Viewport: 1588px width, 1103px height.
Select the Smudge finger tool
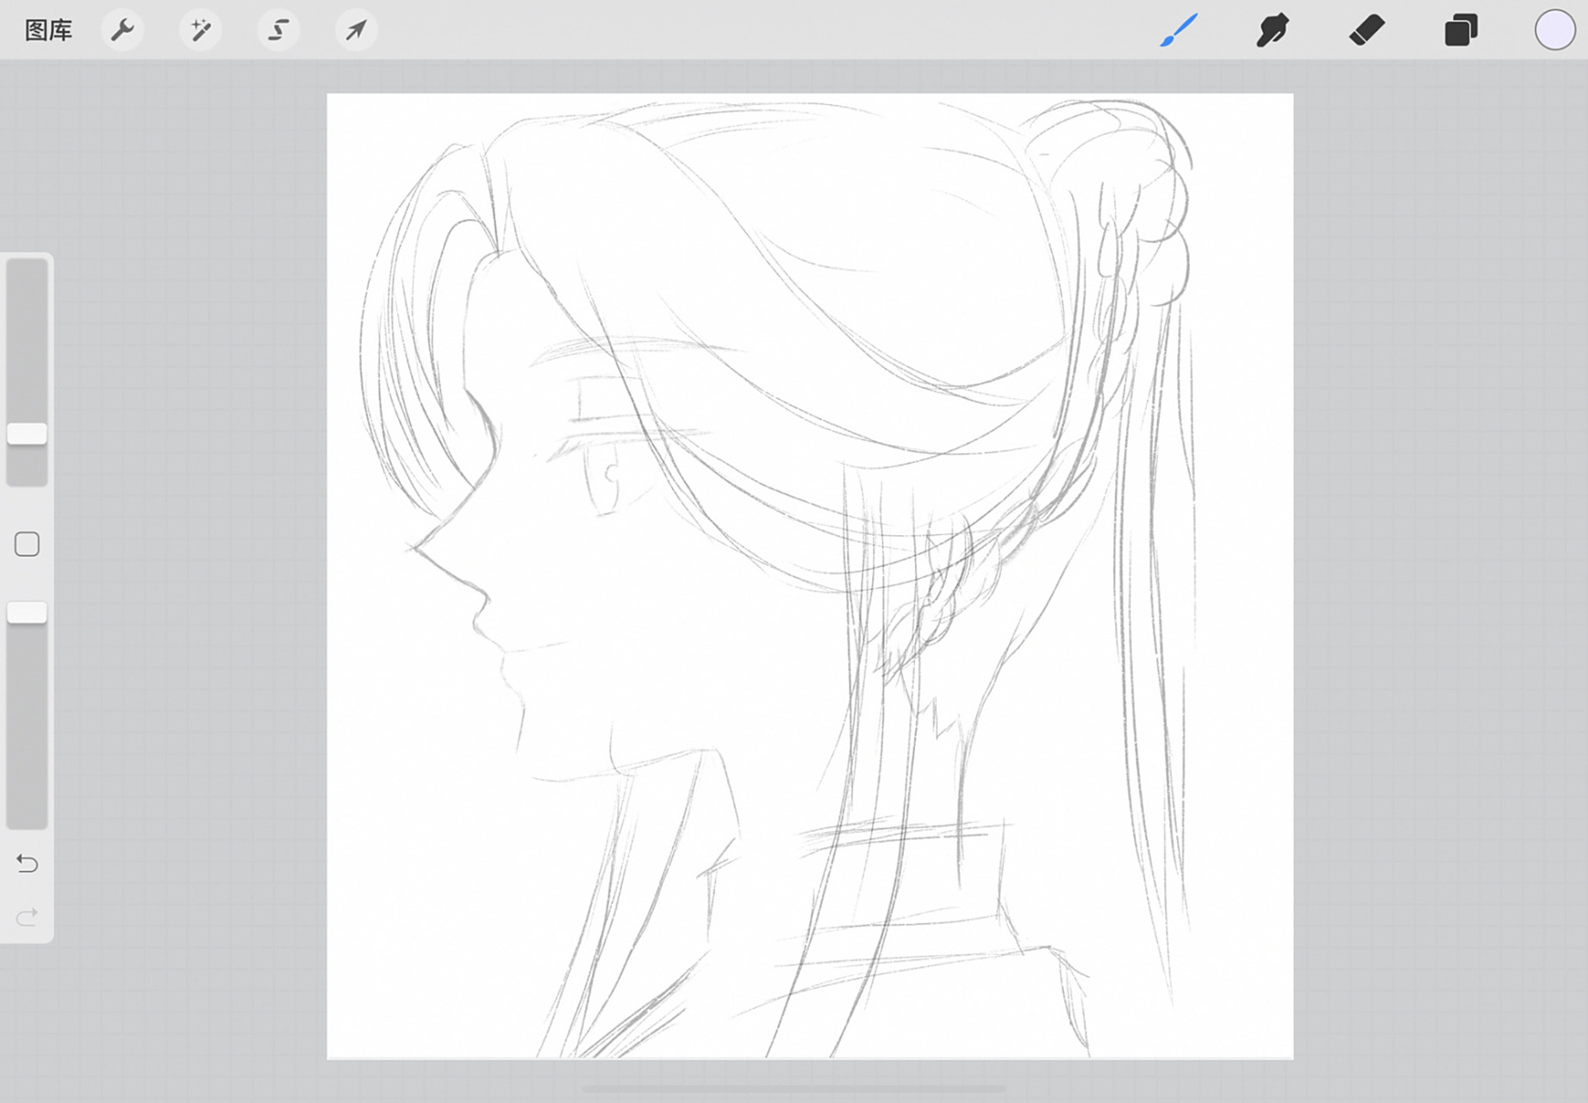click(1273, 31)
